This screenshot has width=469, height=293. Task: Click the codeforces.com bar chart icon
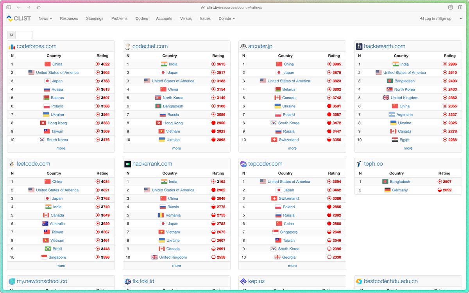point(12,46)
